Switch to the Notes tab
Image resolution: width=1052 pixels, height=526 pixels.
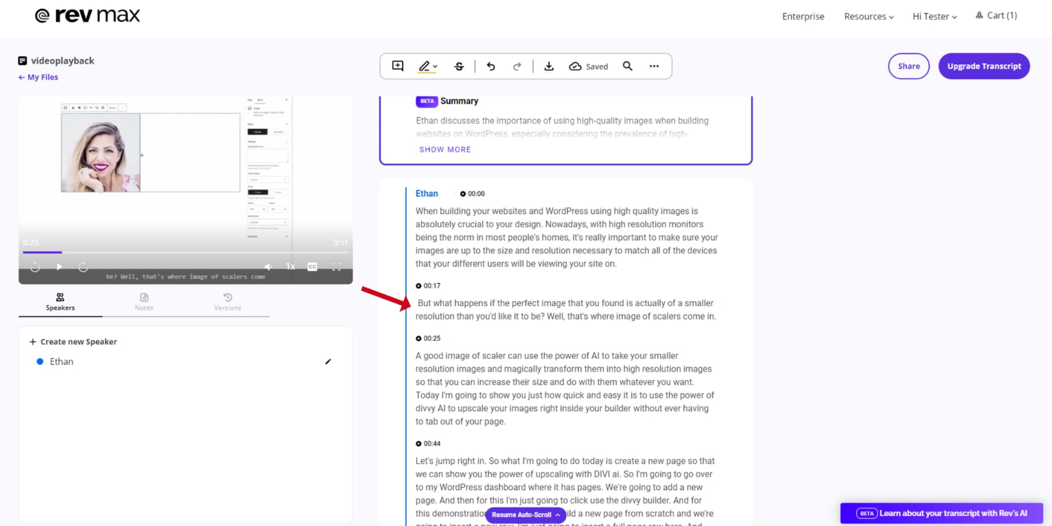coord(144,302)
